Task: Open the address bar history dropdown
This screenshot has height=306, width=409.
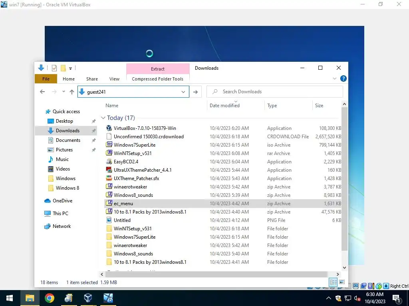Action: (x=183, y=92)
